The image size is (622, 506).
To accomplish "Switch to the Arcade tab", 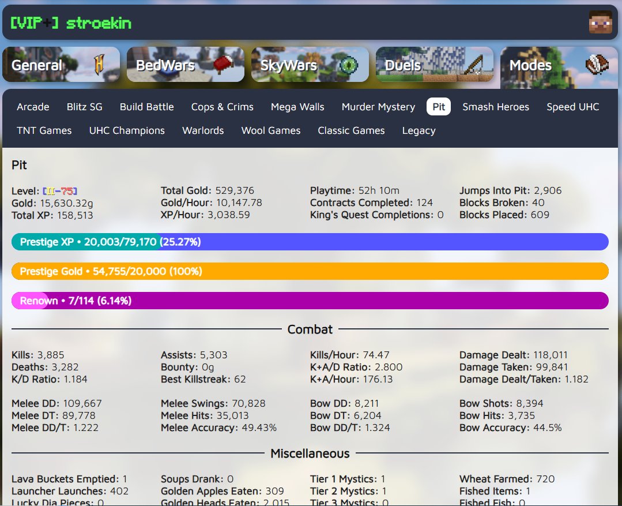I will point(33,107).
